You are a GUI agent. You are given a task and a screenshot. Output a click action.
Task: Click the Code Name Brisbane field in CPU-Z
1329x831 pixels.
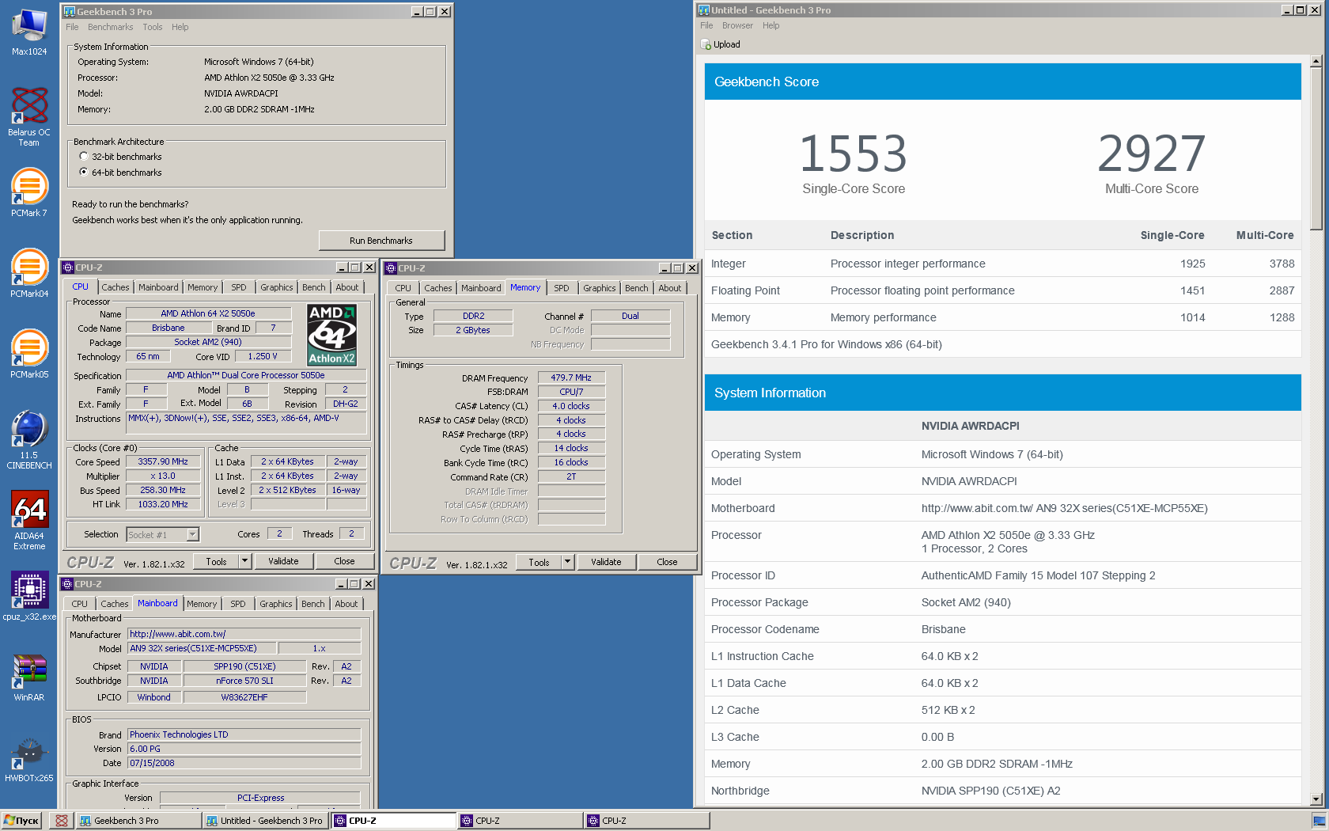click(168, 328)
